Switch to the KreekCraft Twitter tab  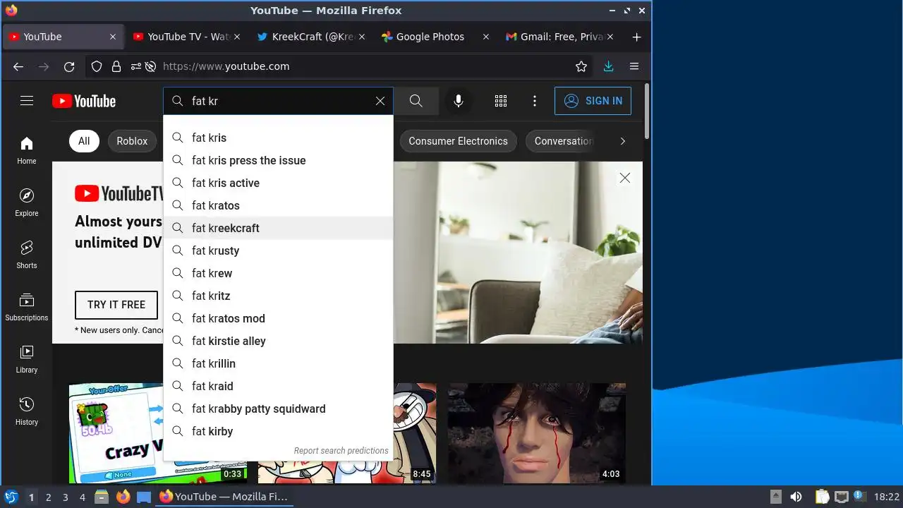tap(310, 37)
